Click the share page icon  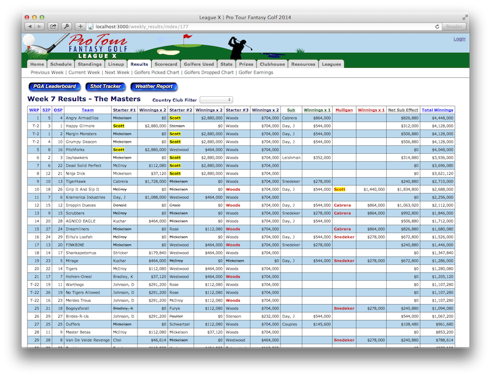pyautogui.click(x=53, y=27)
